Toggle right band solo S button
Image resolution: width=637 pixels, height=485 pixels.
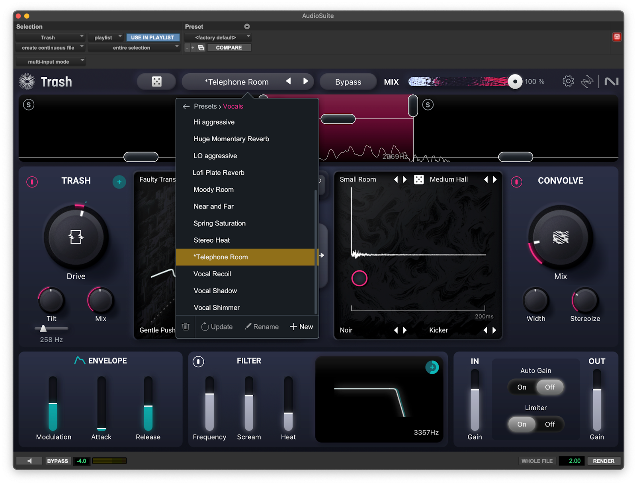pos(428,105)
